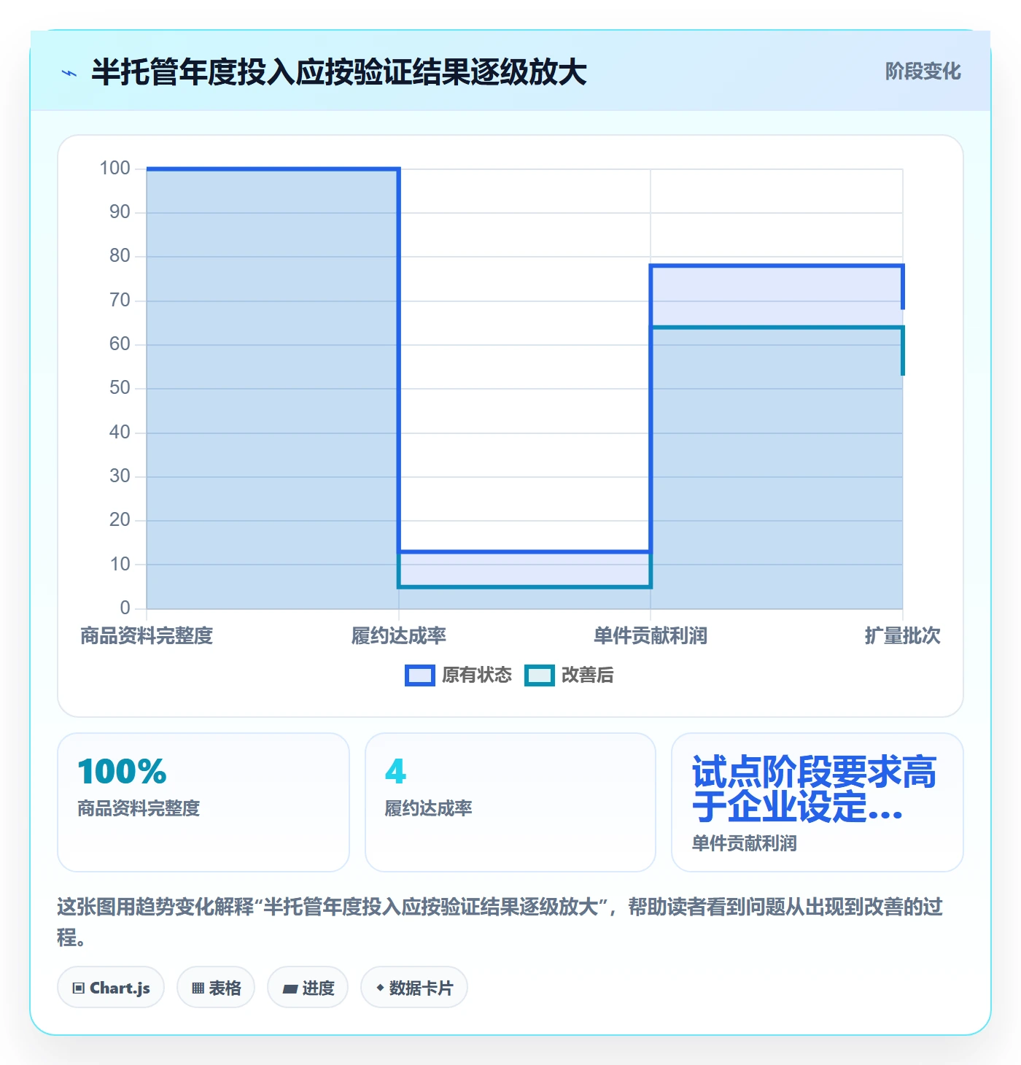This screenshot has height=1065, width=1021.
Task: Click the 100% value in first card
Action: 122,772
